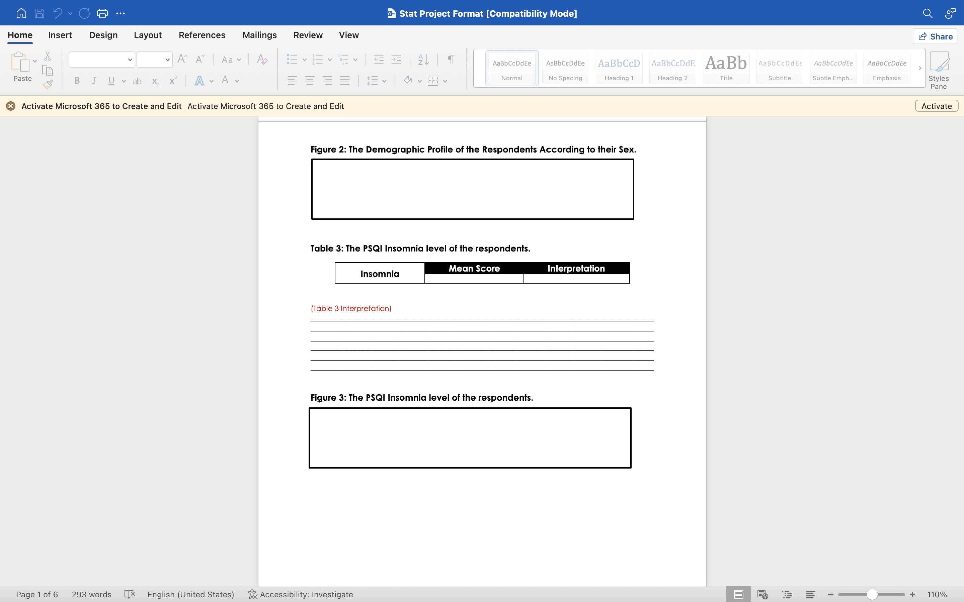Click the zoom slider handle
Image resolution: width=964 pixels, height=602 pixels.
point(872,594)
